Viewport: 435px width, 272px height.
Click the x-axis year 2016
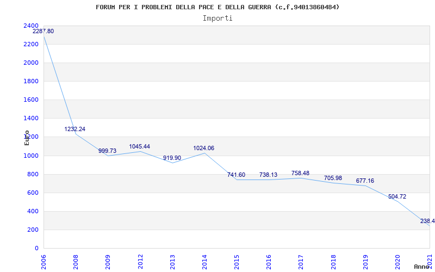click(x=269, y=262)
